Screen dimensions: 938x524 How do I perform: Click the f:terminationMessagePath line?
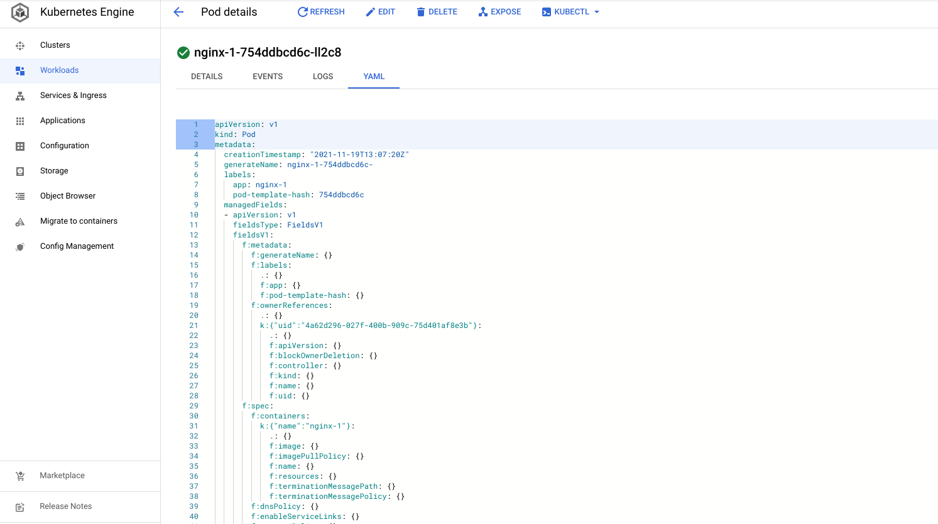click(332, 486)
